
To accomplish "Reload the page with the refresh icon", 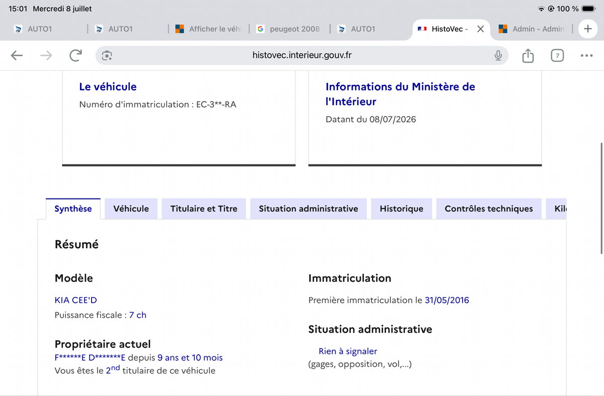I will click(75, 56).
